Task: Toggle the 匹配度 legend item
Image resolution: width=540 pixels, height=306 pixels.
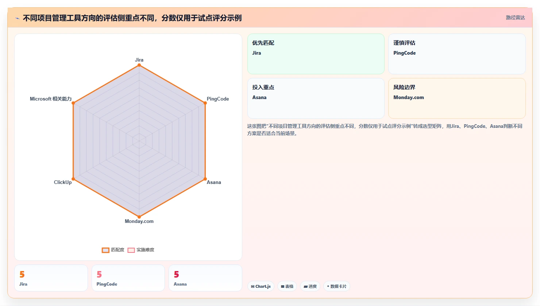Action: pos(113,250)
